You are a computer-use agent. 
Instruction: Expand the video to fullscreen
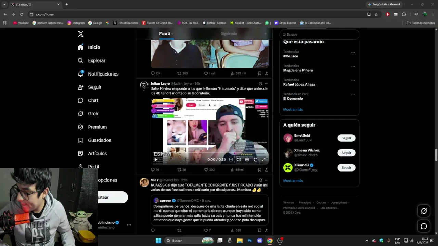[263, 160]
